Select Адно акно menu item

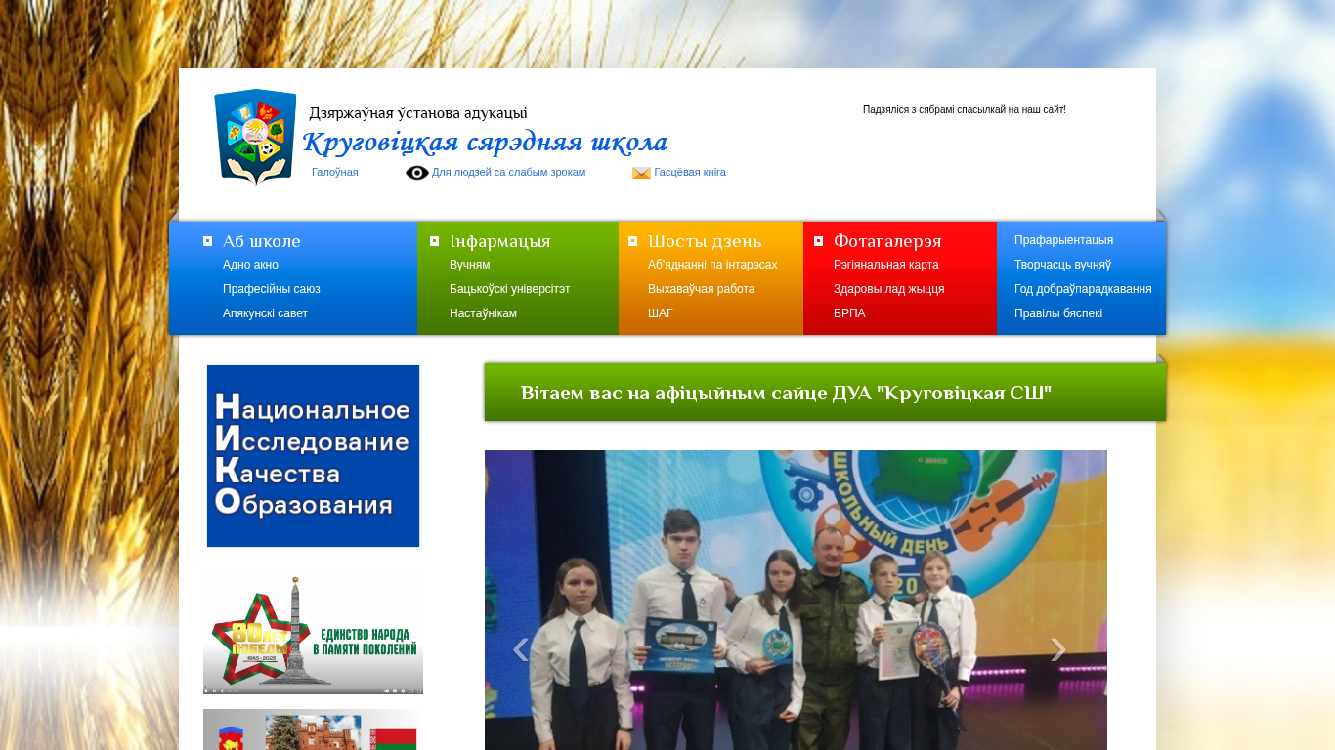[x=250, y=265]
